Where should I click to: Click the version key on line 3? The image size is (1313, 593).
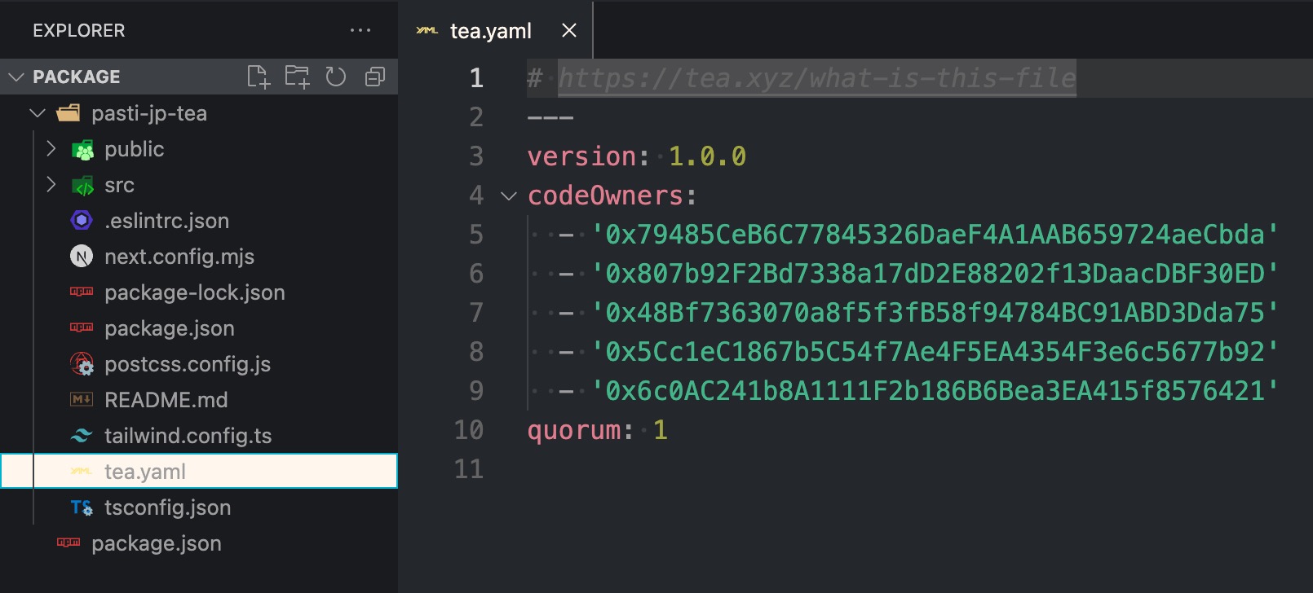(581, 156)
